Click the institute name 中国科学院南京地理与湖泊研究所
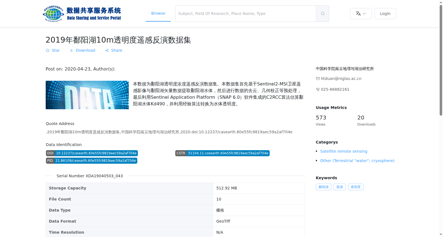The width and height of the screenshot is (443, 237). [345, 69]
